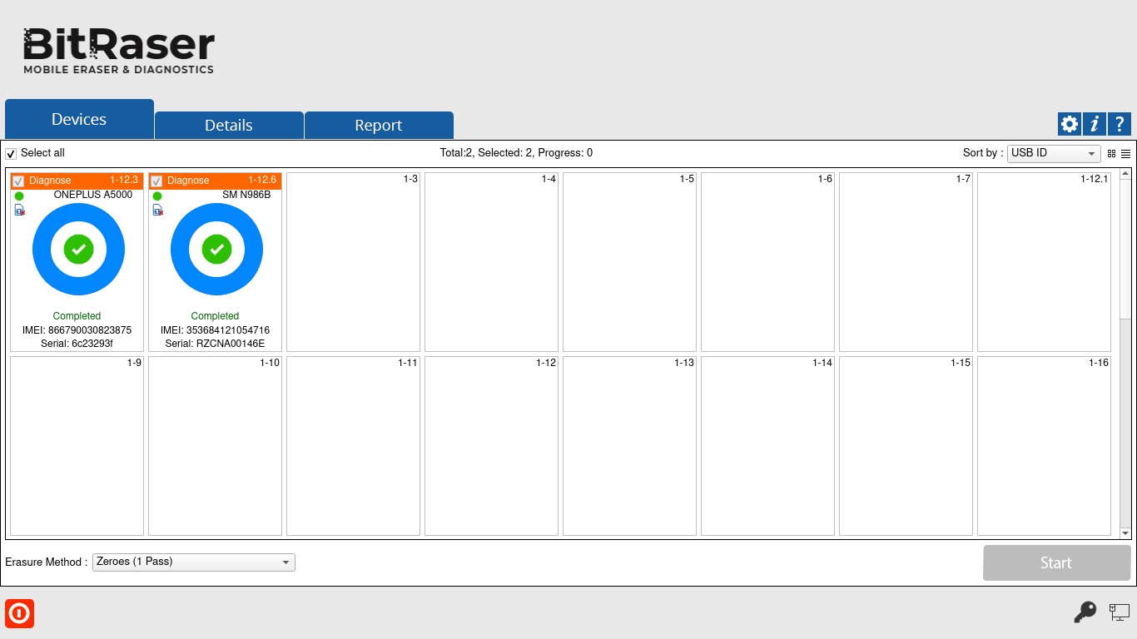Switch to grid view icon
Image resolution: width=1137 pixels, height=639 pixels.
(x=1111, y=154)
